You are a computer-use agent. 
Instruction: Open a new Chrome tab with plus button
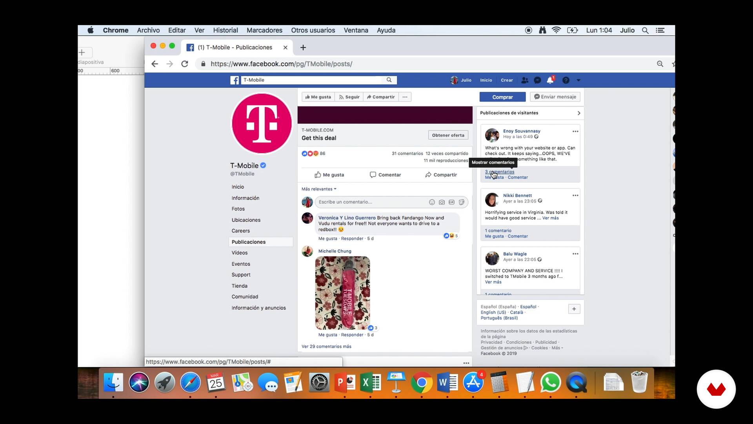point(303,48)
